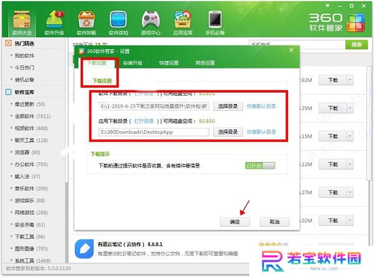The height and width of the screenshot is (277, 374).
Task: Select 我的软件 in sidebar
Action: coord(24,55)
